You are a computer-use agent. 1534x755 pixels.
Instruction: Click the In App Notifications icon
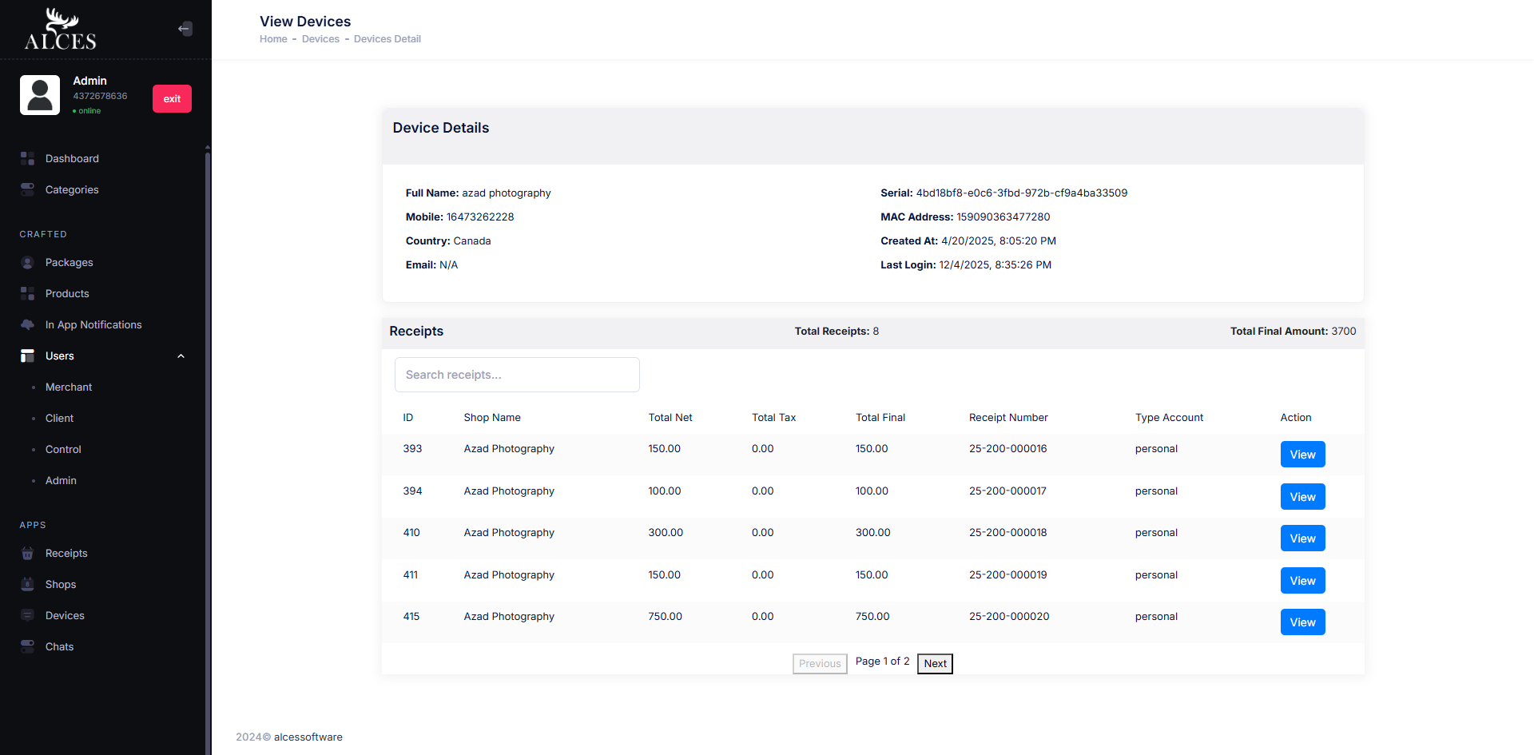tap(27, 325)
